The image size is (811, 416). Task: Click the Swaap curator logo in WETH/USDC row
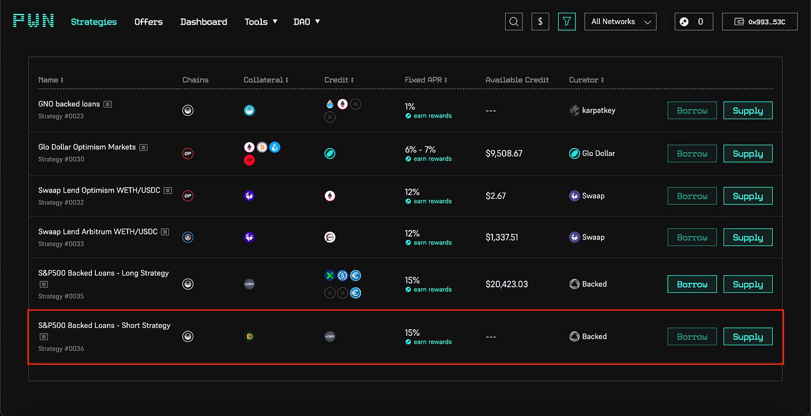[574, 195]
